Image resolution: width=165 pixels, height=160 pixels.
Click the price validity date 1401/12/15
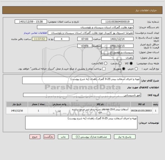click(117, 46)
